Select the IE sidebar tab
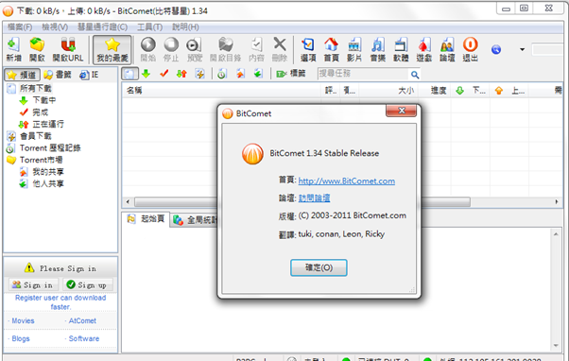This screenshot has width=569, height=361. click(89, 75)
